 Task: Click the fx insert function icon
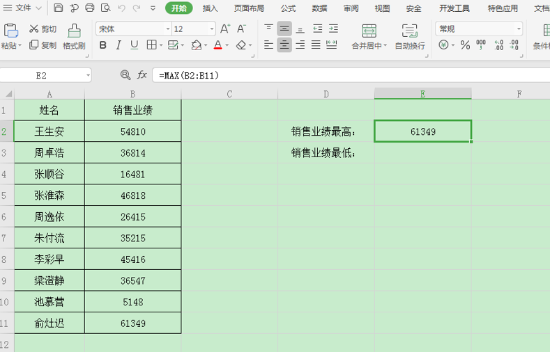pyautogui.click(x=142, y=75)
